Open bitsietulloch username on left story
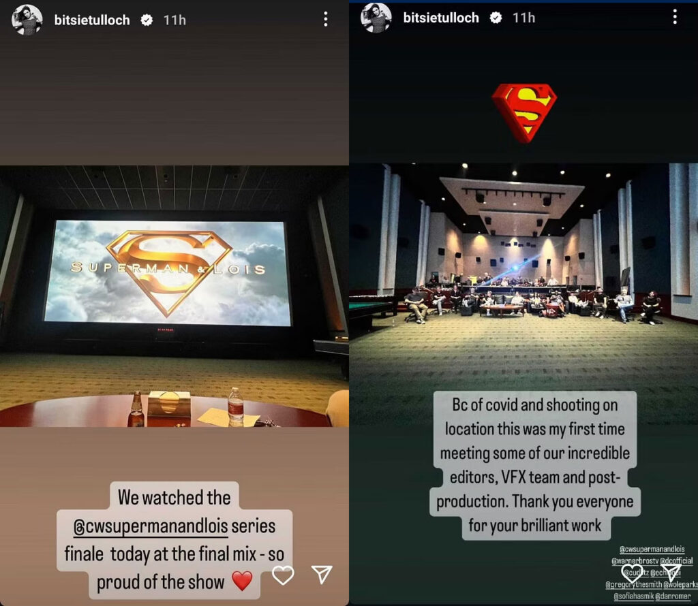 [x=92, y=20]
